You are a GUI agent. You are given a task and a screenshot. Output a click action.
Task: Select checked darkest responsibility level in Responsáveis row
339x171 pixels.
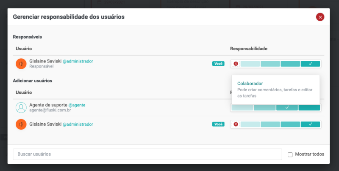(311, 64)
